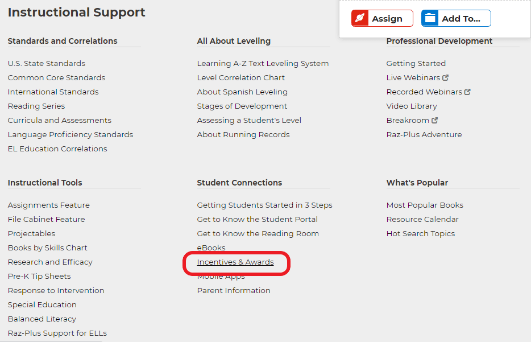
Task: Open the Incentives & Awards link
Action: 235,262
